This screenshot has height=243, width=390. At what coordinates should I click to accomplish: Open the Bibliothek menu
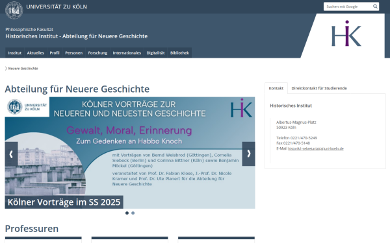(x=179, y=53)
